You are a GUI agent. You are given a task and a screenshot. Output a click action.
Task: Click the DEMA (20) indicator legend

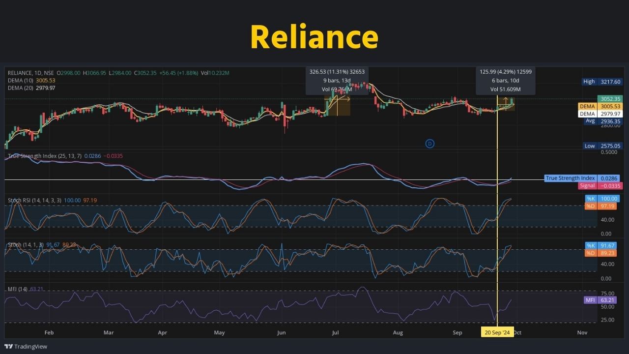pos(31,88)
